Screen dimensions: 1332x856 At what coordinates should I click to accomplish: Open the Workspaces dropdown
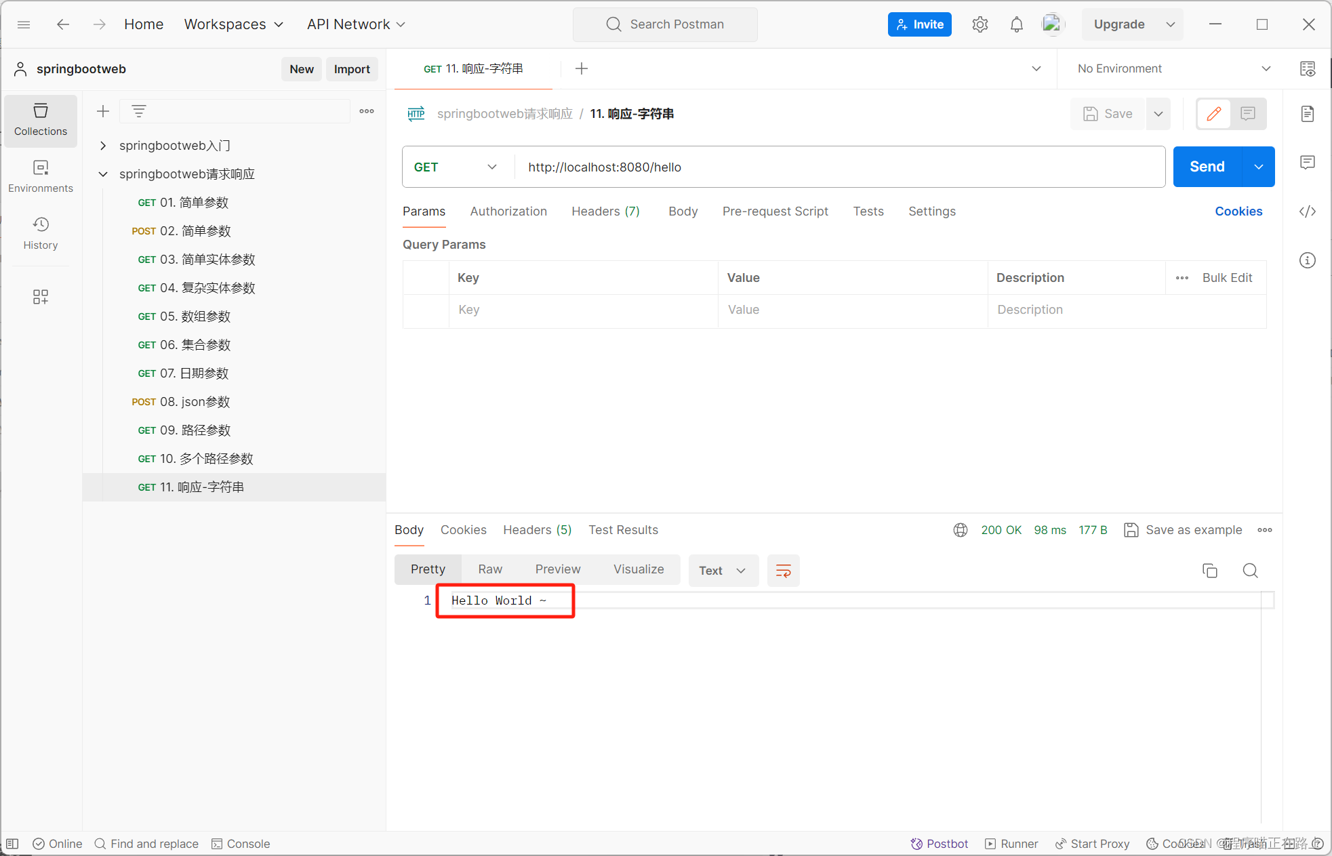(234, 24)
